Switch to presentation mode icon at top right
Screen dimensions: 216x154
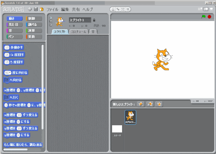pyautogui.click(x=211, y=9)
